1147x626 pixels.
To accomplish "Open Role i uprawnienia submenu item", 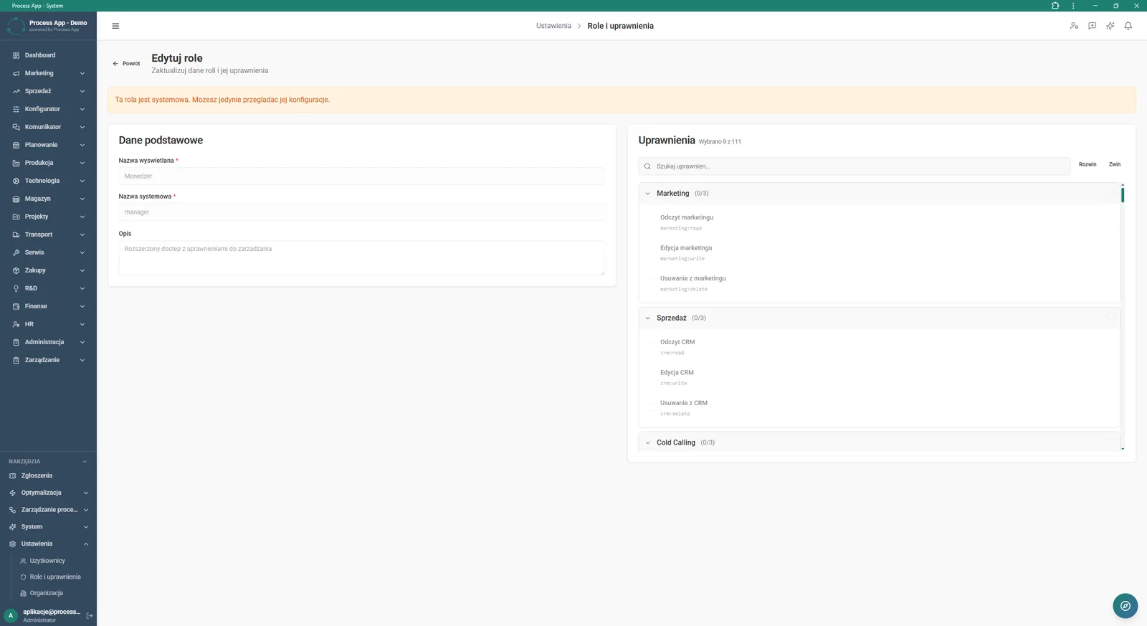I will (x=55, y=577).
